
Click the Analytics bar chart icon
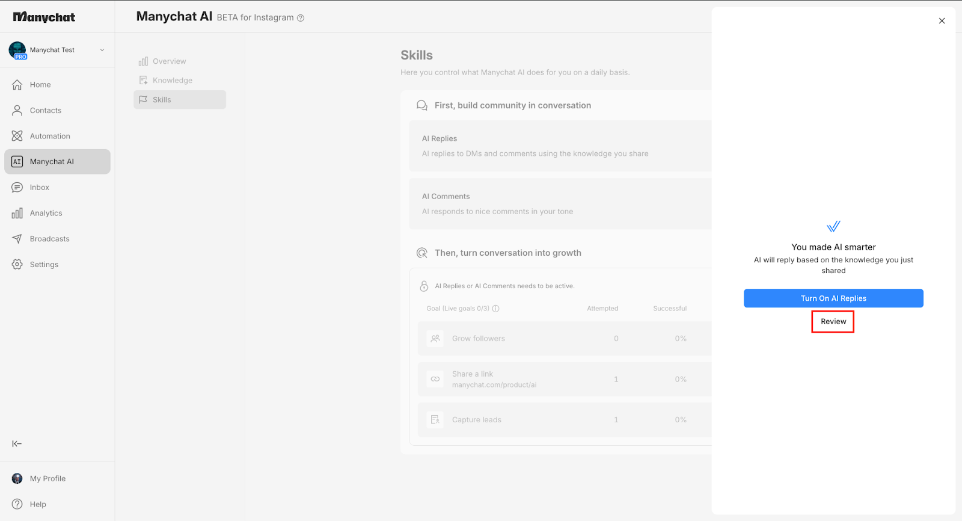[17, 214]
